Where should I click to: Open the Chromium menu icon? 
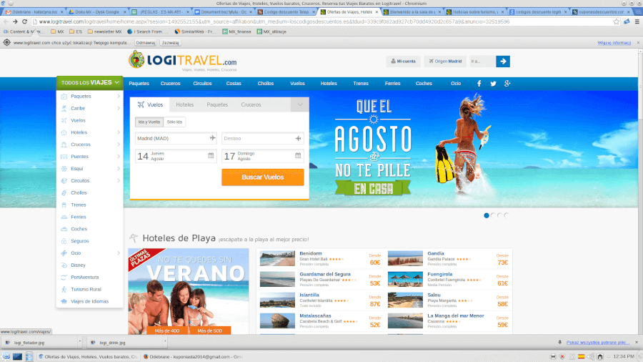(x=637, y=21)
